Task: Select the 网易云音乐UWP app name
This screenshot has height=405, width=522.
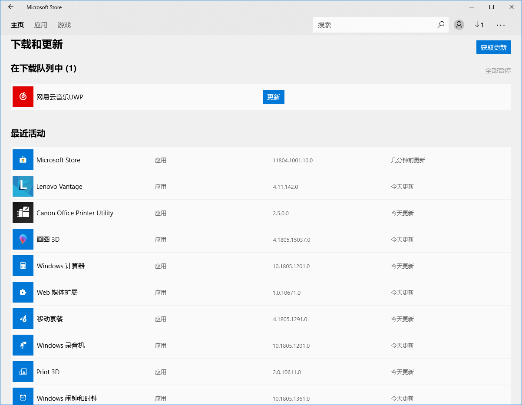Action: 60,97
